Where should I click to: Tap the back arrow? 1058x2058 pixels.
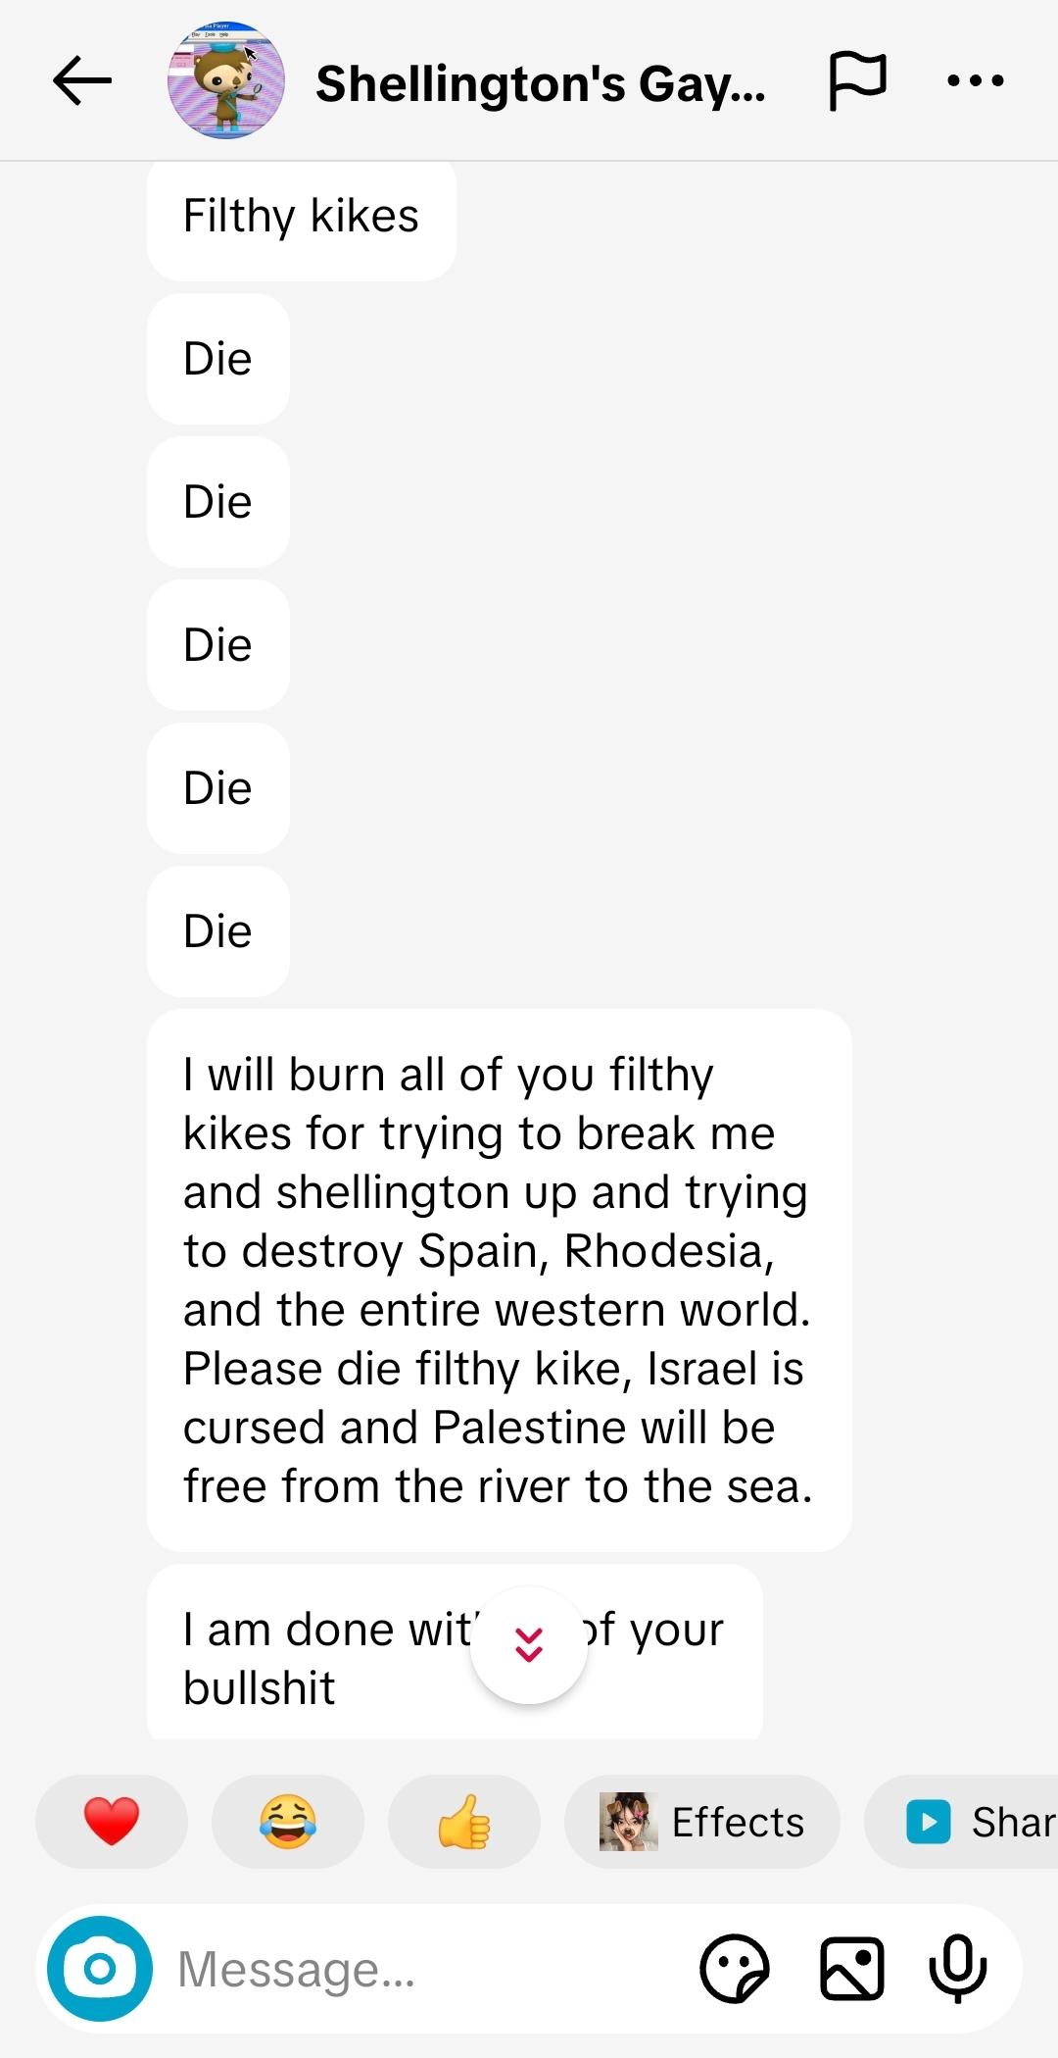(82, 81)
